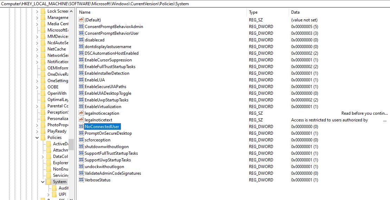The image size is (390, 200).
Task: Click the tree pane scroll-up arrow
Action: click(x=71, y=11)
